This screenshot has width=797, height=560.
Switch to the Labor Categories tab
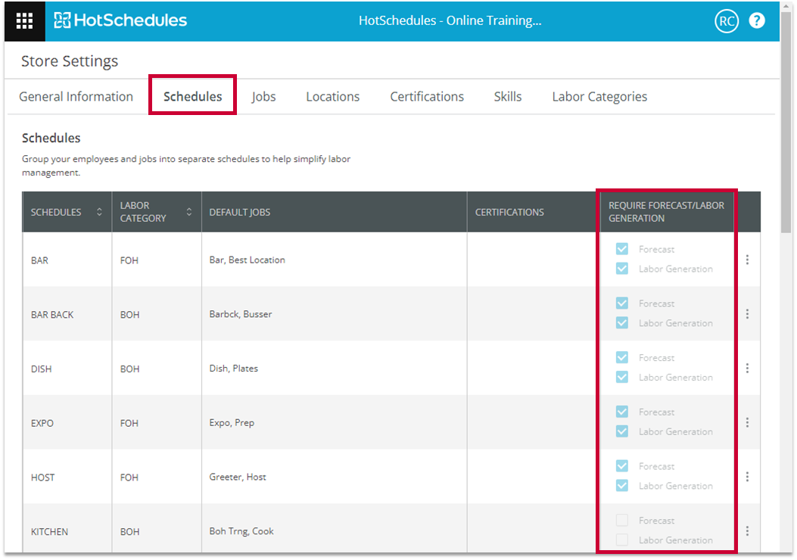[x=599, y=97]
